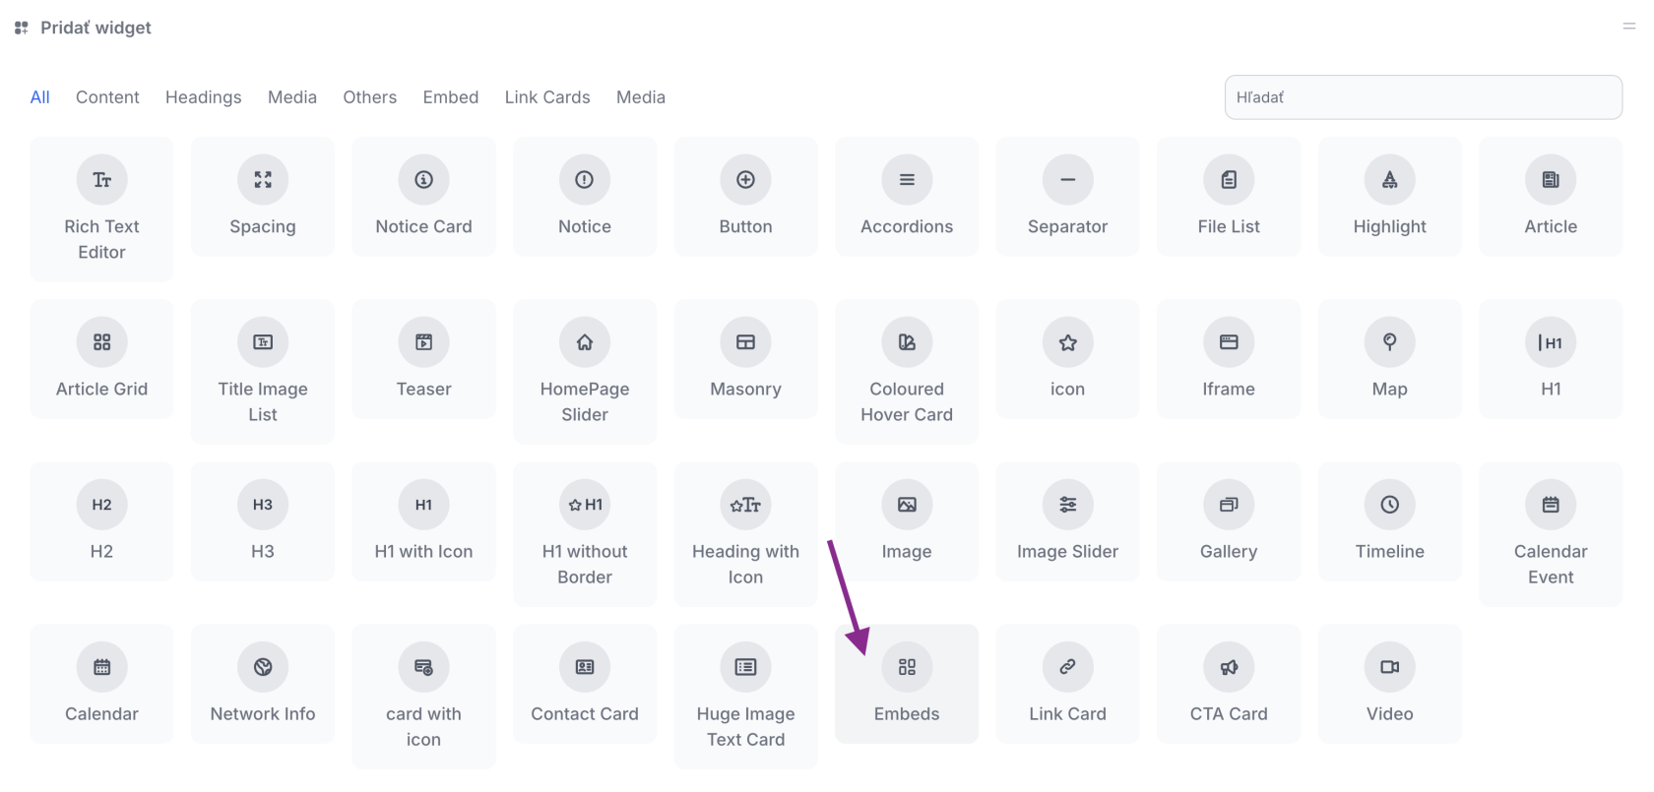Switch to the Content tab

107,97
